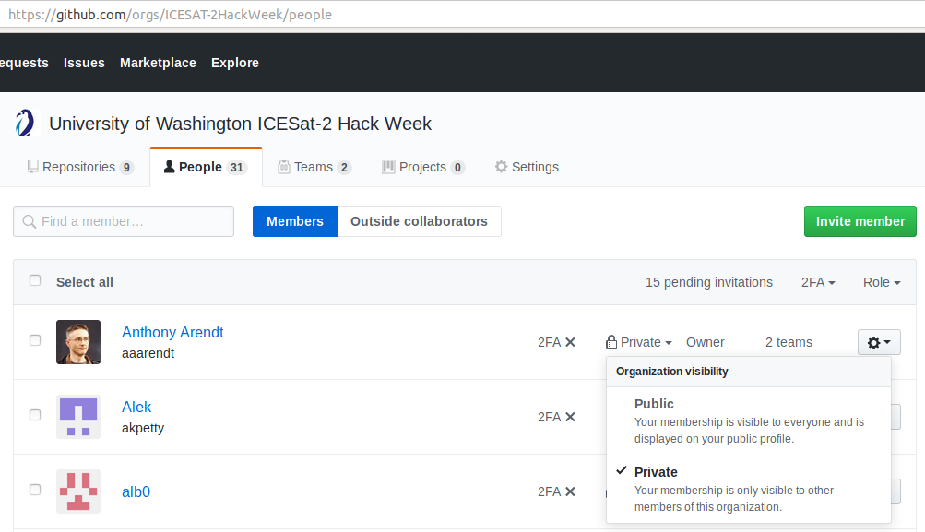This screenshot has height=532, width=925.
Task: Click Anthony Arendt's profile avatar
Action: [x=78, y=342]
